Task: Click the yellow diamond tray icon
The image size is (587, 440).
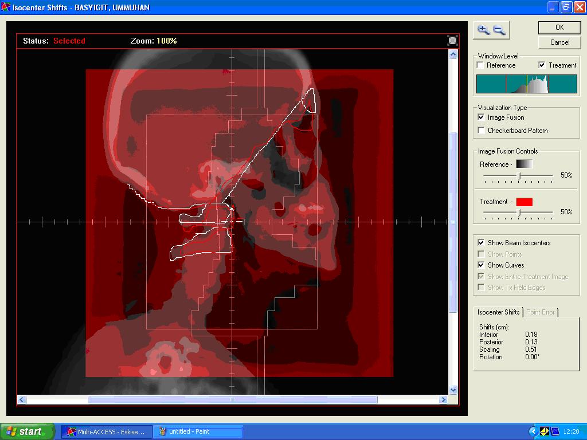Action: [x=544, y=432]
